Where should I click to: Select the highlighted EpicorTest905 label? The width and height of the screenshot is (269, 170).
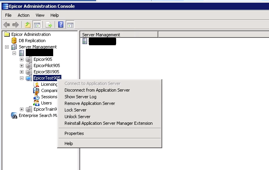[x=47, y=78]
